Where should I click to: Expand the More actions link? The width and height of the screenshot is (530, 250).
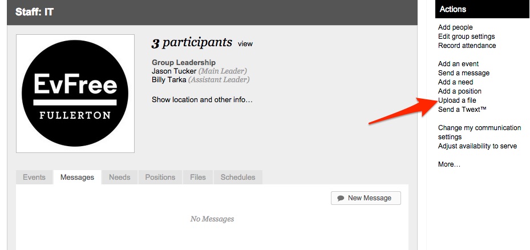pos(449,164)
